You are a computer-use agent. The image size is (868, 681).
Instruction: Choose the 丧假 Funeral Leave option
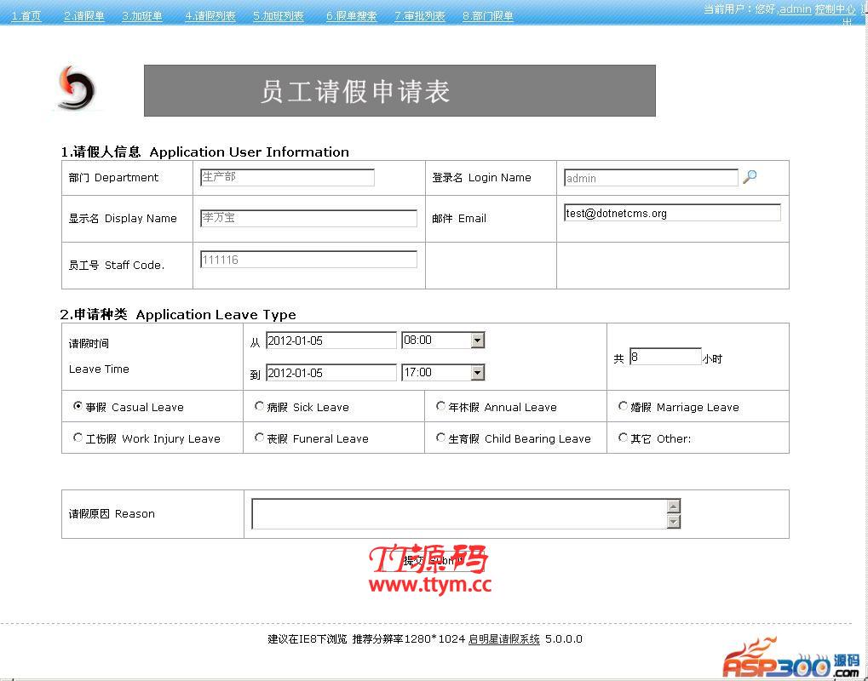click(x=259, y=438)
